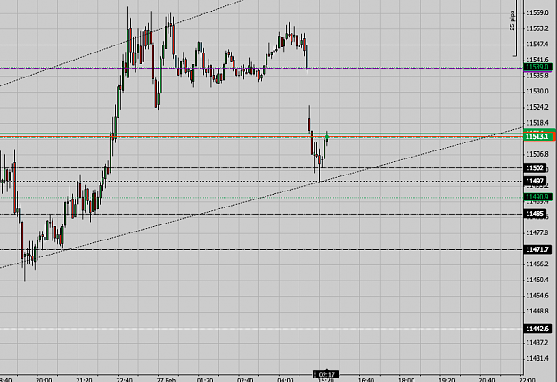Click the 11454.6 price axis value
557x382 pixels.
(x=537, y=296)
